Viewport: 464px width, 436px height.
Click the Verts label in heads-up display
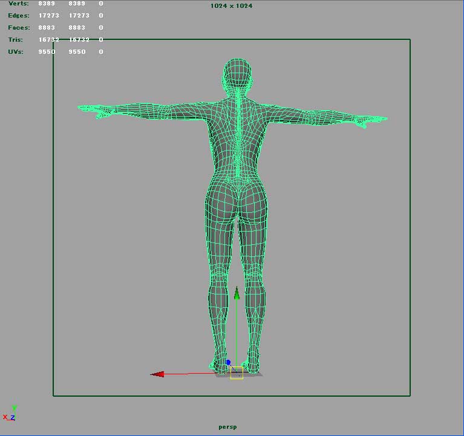18,4
